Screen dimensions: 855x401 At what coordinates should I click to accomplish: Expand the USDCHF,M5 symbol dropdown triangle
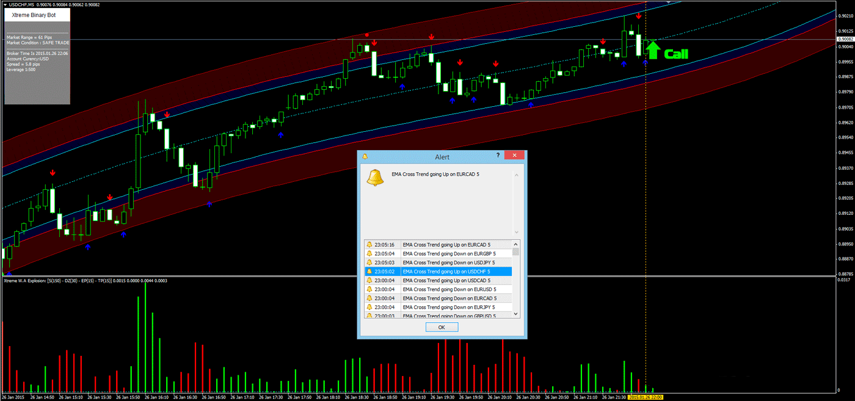point(5,4)
